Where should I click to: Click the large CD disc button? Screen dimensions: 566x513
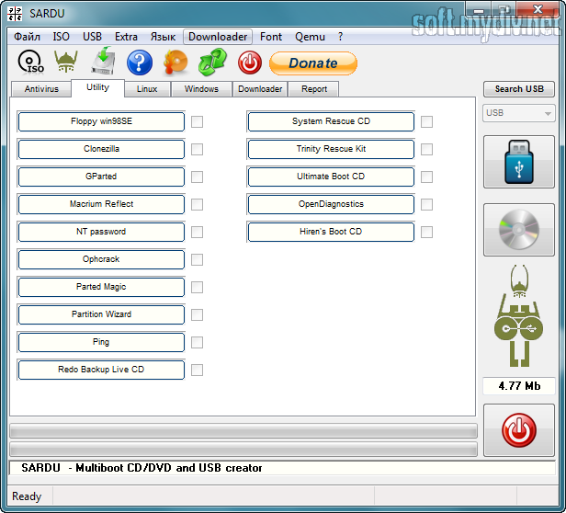coord(519,230)
